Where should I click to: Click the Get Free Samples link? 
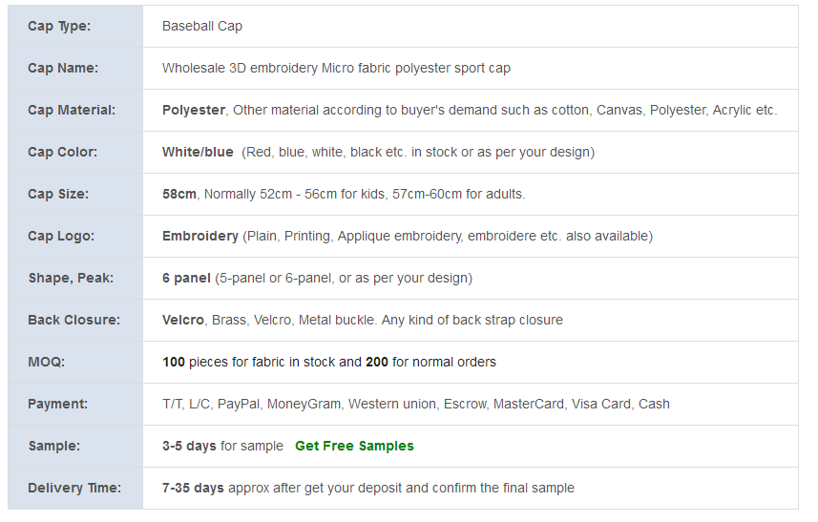click(354, 446)
